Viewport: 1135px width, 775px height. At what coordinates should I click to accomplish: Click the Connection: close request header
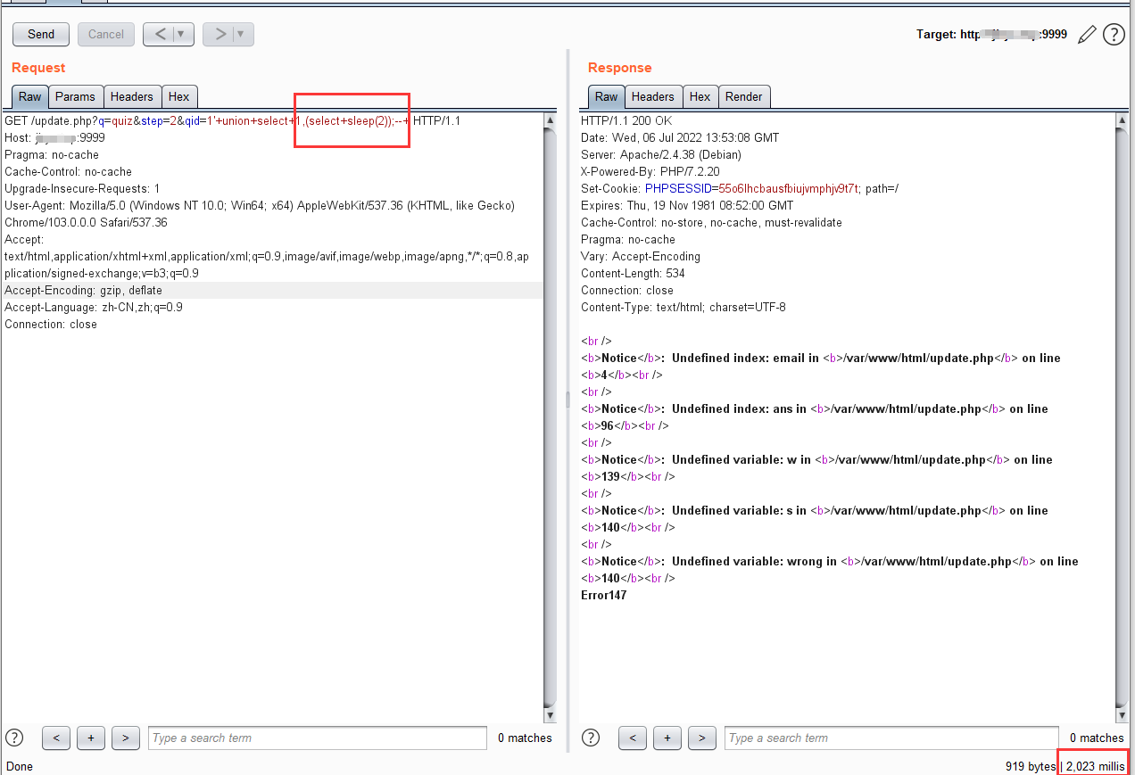point(51,325)
